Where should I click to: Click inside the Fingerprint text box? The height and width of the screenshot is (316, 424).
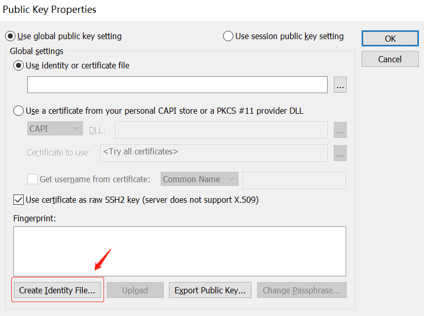pos(180,252)
